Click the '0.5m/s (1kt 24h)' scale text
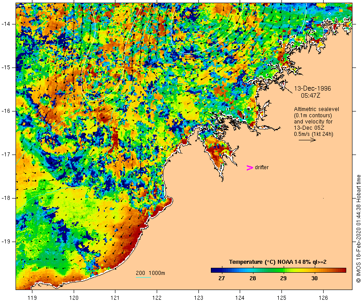This screenshot has width=364, height=302. tap(313, 134)
